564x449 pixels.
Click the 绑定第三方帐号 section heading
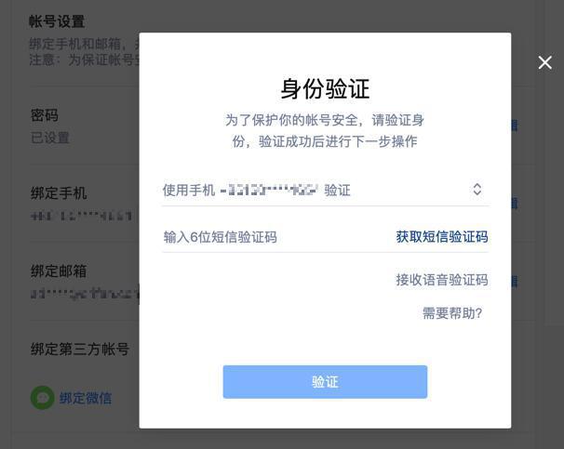pos(80,350)
